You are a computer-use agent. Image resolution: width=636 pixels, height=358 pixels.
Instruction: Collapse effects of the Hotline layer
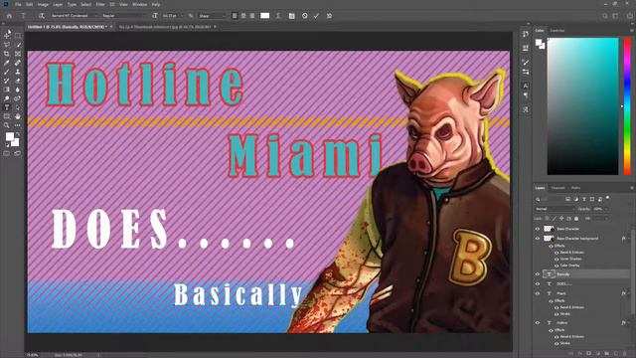coord(629,322)
